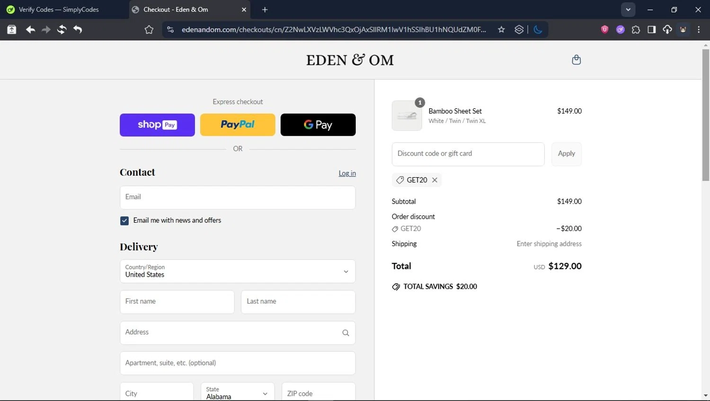
Task: Open the browser three-dot menu
Action: click(x=699, y=29)
